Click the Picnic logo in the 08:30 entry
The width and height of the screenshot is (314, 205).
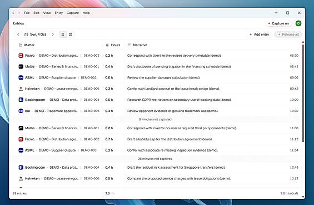[x=21, y=56]
